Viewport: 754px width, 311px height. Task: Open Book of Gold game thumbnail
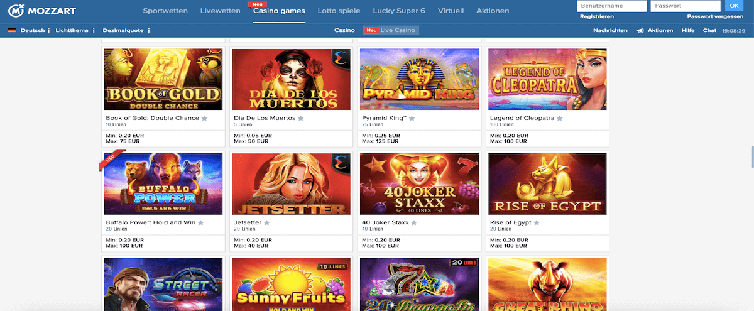click(x=163, y=80)
